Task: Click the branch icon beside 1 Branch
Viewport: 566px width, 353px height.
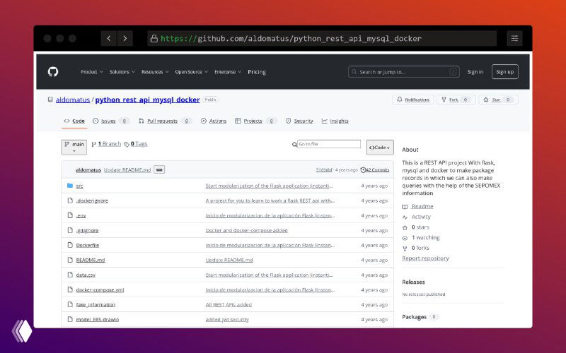Action: click(x=94, y=144)
